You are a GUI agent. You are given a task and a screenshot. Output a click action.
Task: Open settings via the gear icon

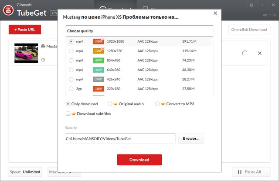pyautogui.click(x=251, y=5)
